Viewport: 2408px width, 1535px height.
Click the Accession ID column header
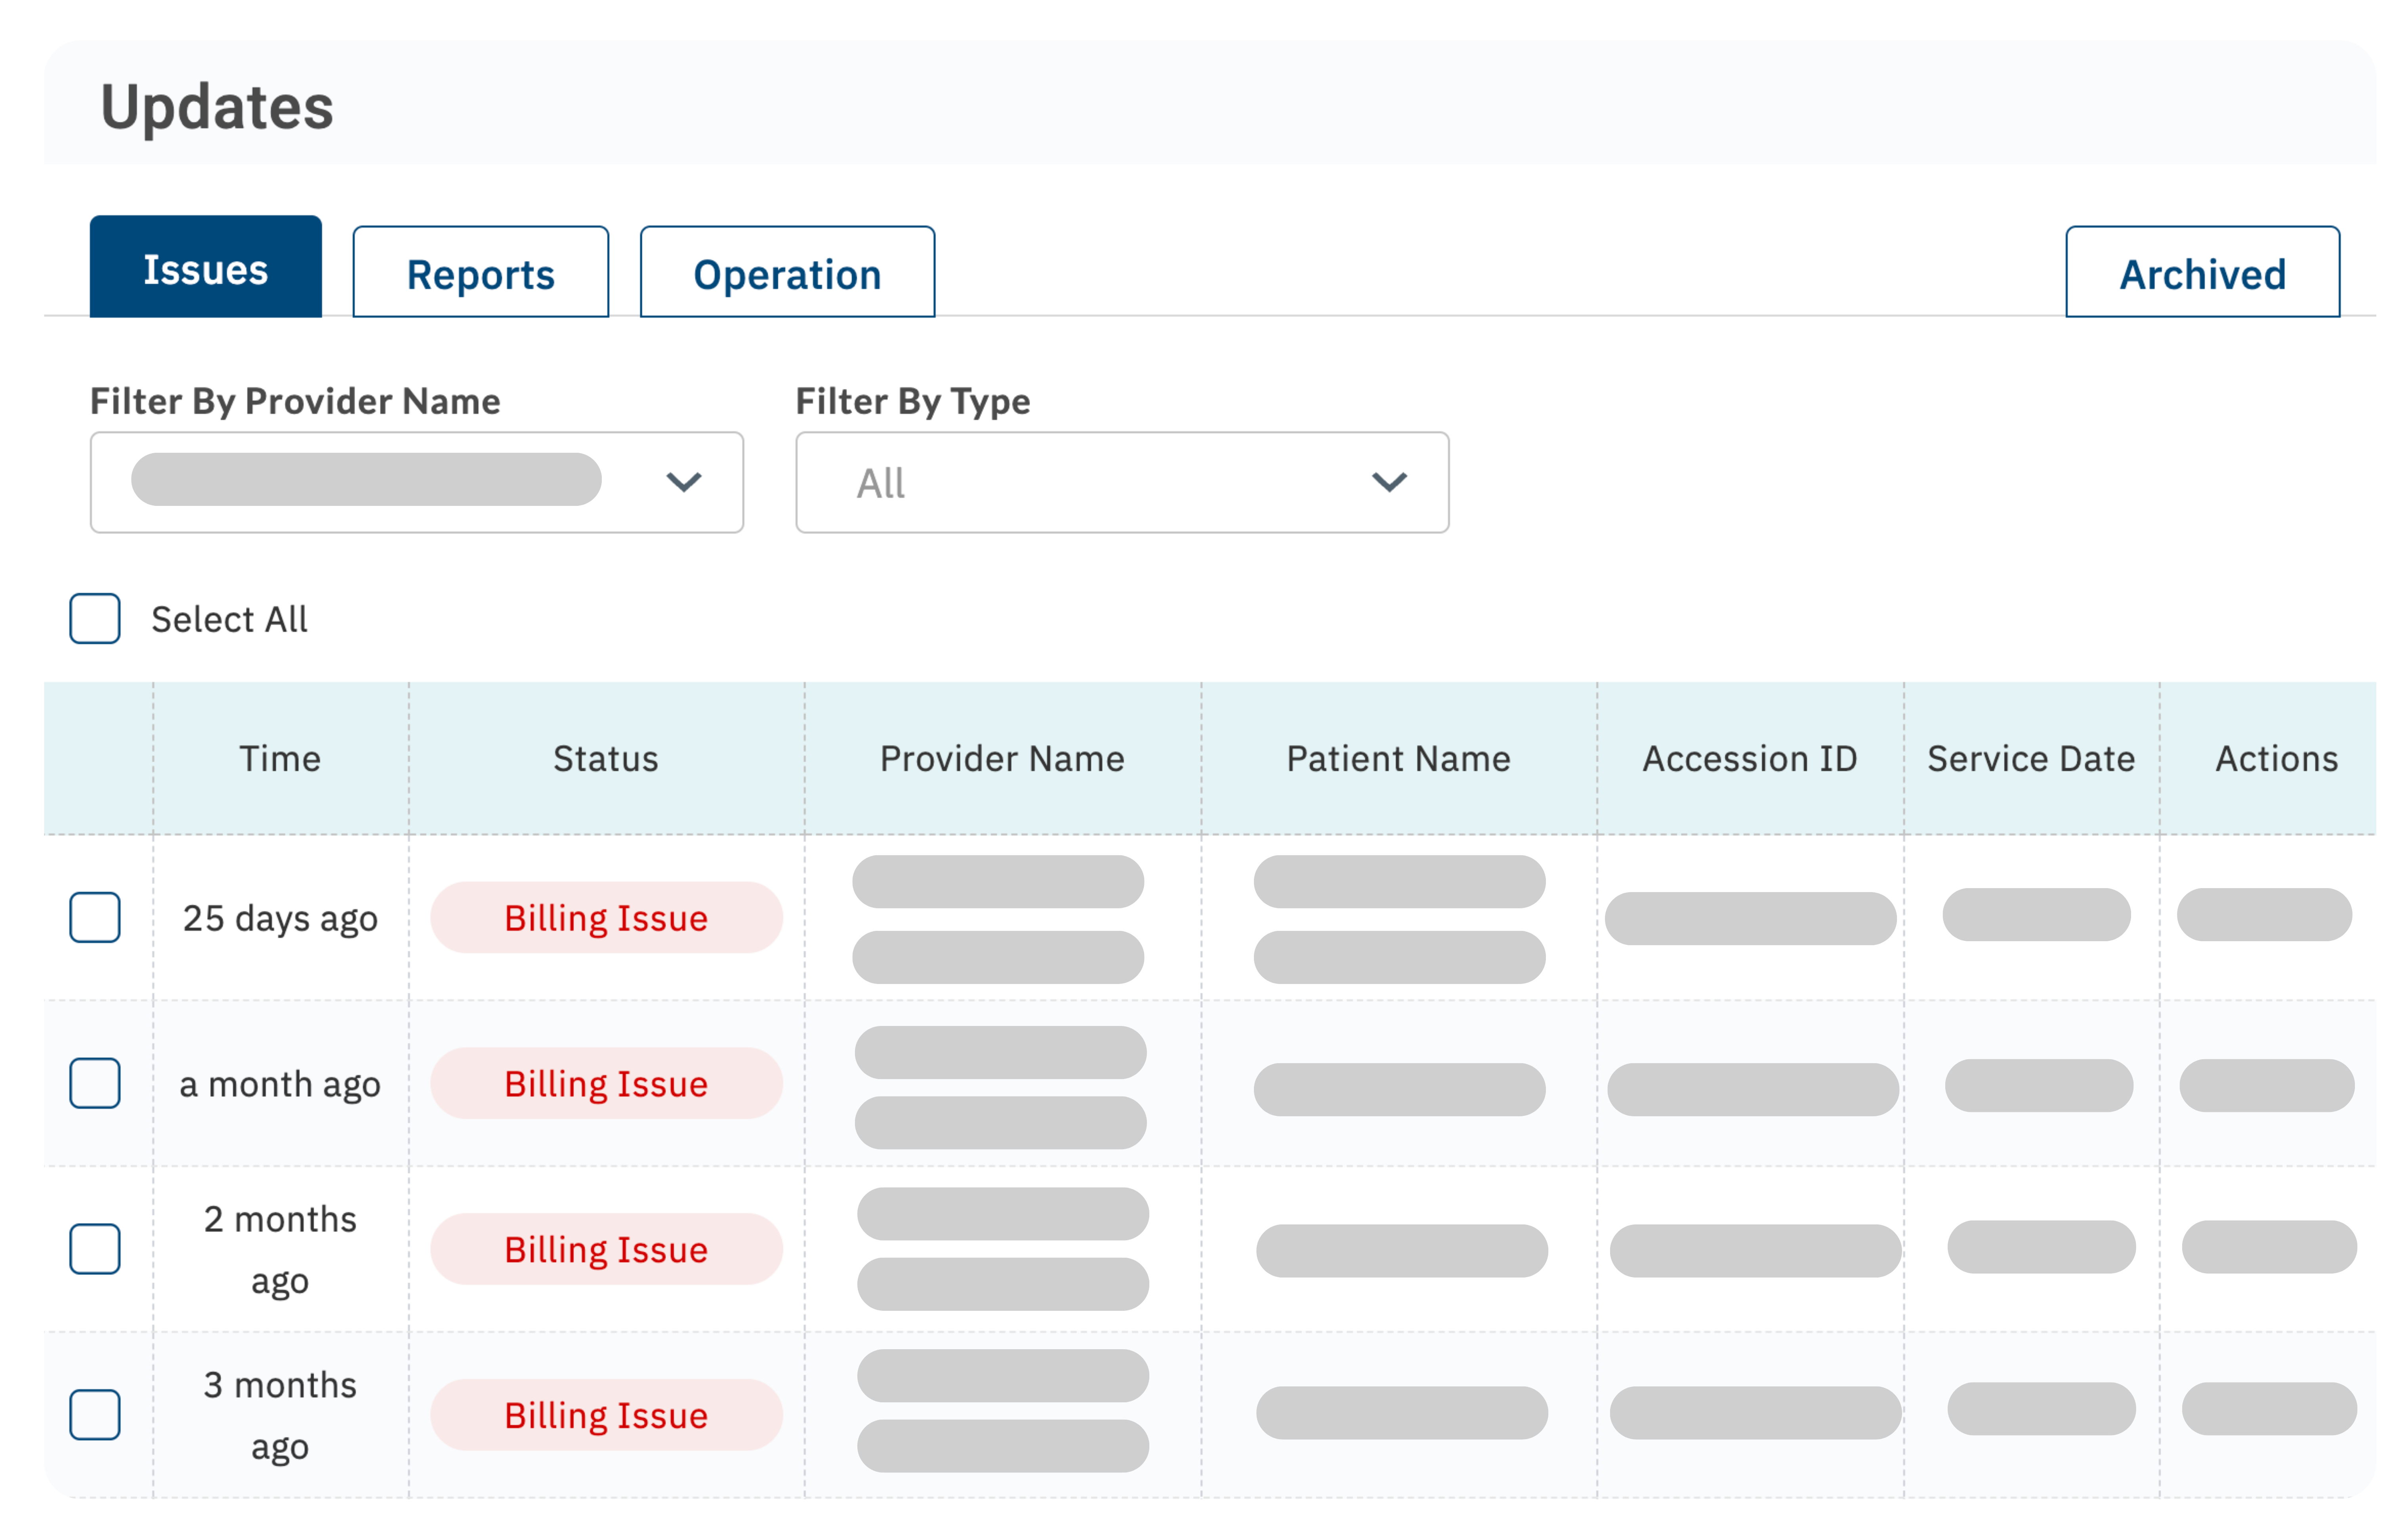1749,758
